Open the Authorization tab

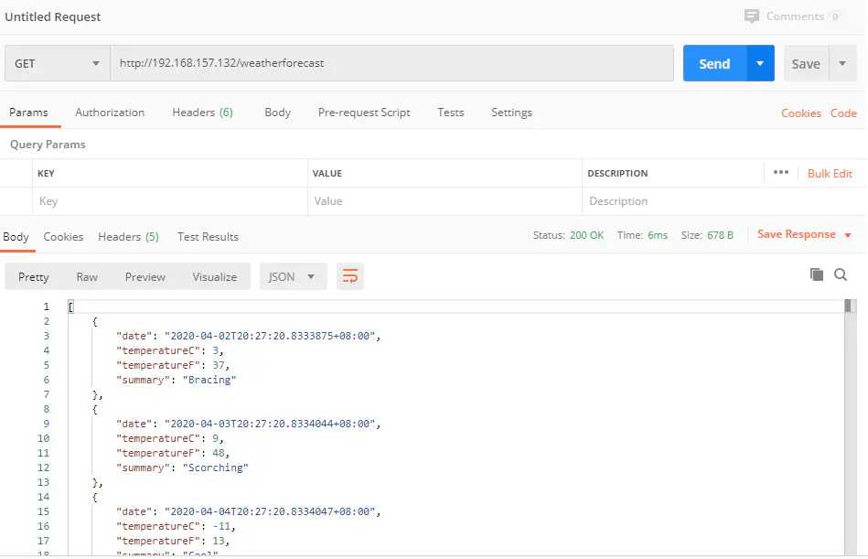[110, 113]
